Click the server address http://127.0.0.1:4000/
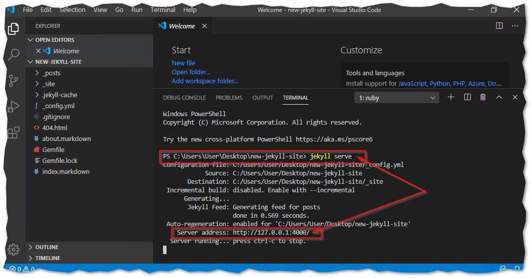 (271, 233)
